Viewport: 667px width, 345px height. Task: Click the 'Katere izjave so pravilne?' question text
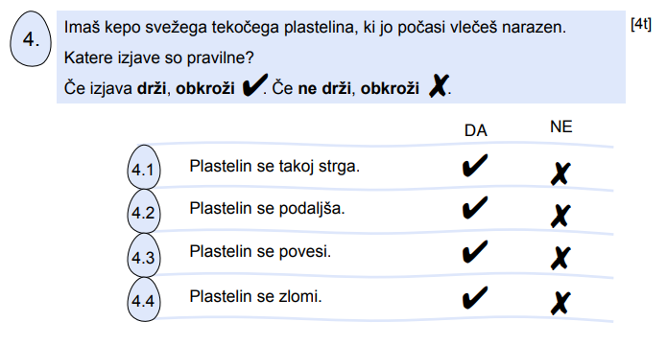[158, 57]
